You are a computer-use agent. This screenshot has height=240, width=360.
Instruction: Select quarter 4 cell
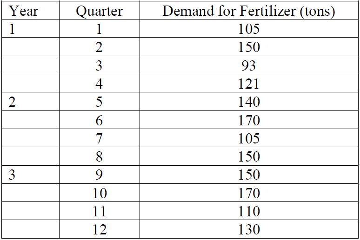pos(99,84)
